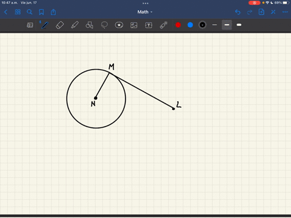
Task: Select the Image insert tool
Action: (134, 25)
